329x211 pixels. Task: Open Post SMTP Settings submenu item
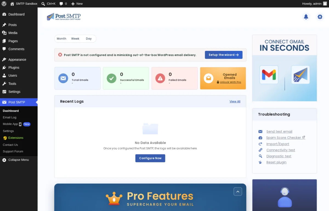pos(8,131)
